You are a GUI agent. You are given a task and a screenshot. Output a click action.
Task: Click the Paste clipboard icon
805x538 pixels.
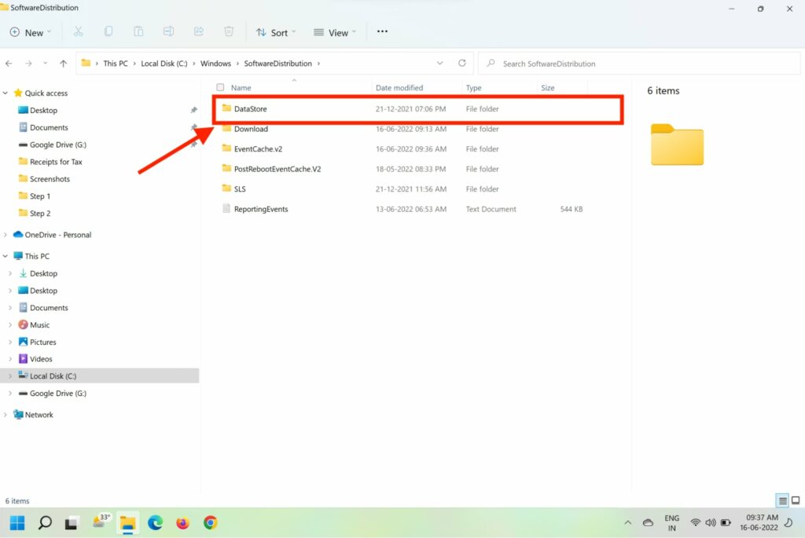coord(138,32)
